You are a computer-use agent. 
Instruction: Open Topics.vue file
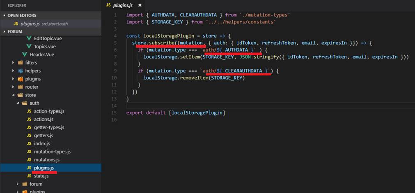click(45, 46)
